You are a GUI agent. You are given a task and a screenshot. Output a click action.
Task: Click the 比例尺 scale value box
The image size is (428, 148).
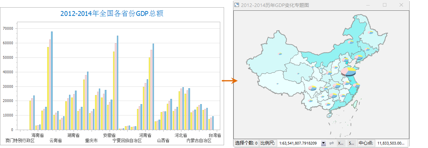(298, 143)
